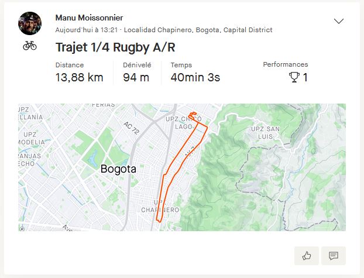Viewport: 364px width, 278px height.
Task: Click the 94 m Dénivelé value
Action: pyautogui.click(x=136, y=77)
